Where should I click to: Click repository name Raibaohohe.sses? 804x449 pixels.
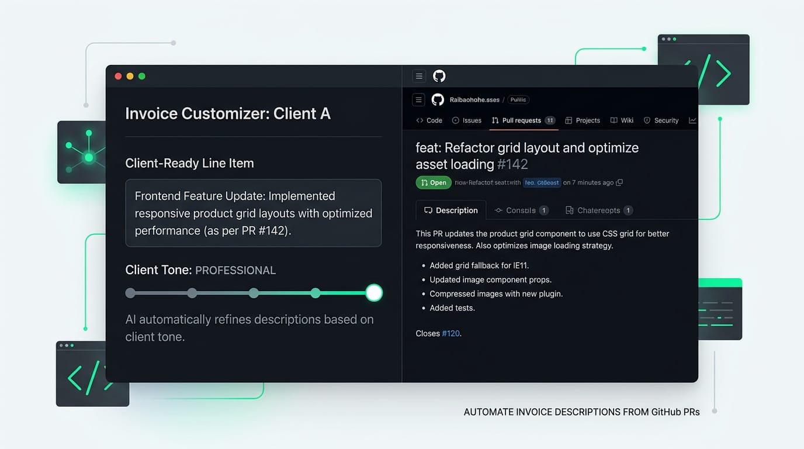[x=474, y=99]
